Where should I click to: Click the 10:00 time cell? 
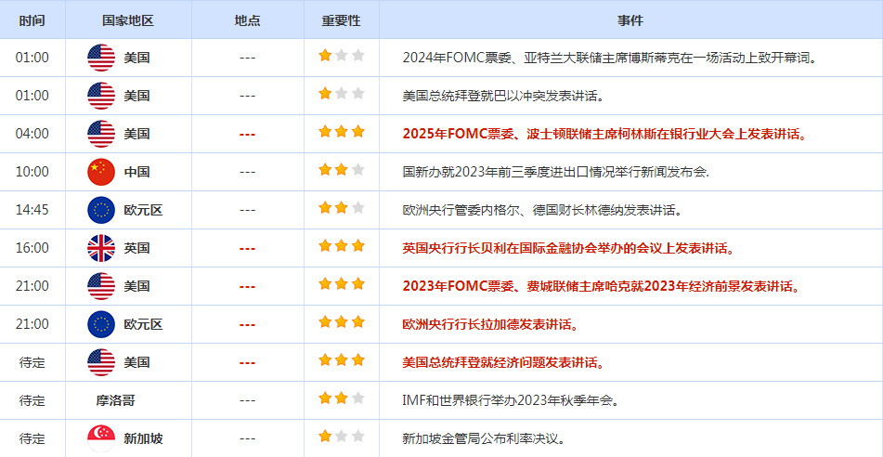click(x=32, y=172)
